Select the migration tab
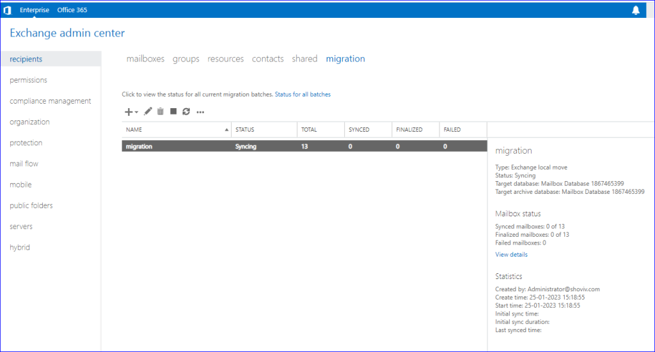 pyautogui.click(x=345, y=59)
